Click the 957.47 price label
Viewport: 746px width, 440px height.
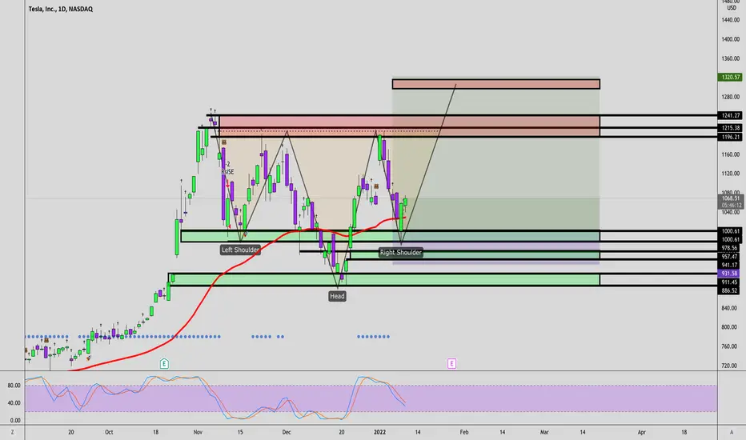(x=730, y=256)
